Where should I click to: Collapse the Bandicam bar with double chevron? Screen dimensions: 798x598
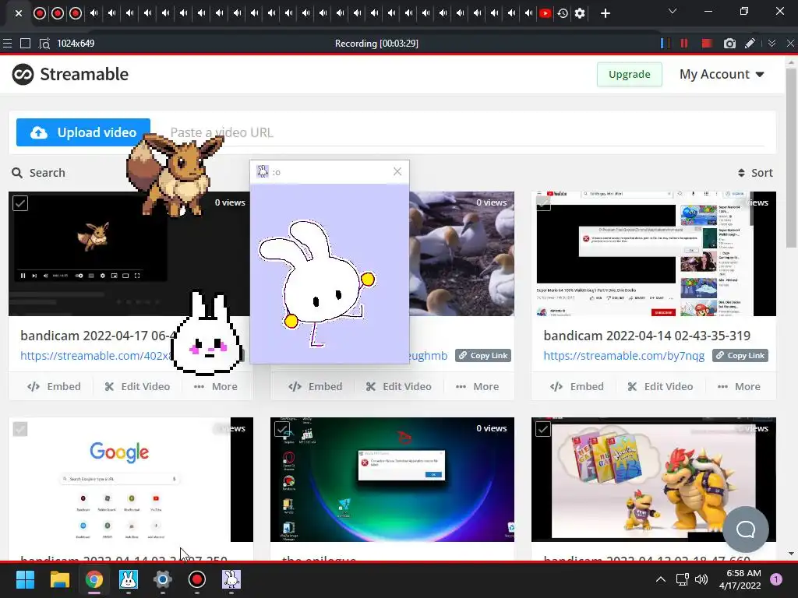tap(772, 44)
